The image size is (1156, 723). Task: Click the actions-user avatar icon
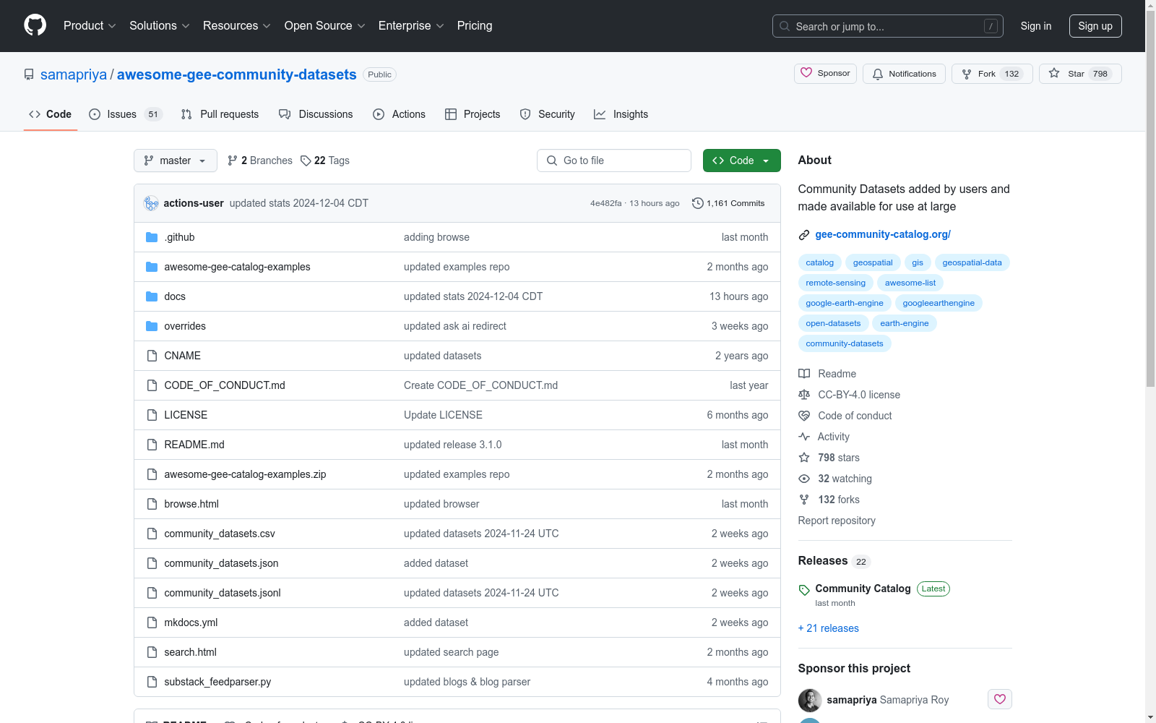pyautogui.click(x=151, y=203)
